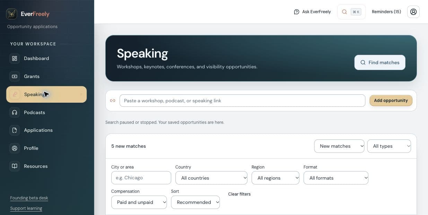Click the Speaking microphone icon in sidebar
The image size is (428, 215).
pos(15,94)
